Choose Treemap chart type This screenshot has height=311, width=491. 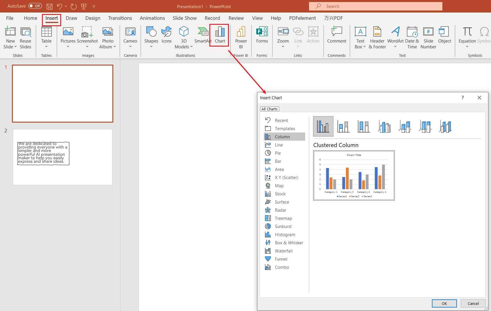click(285, 218)
